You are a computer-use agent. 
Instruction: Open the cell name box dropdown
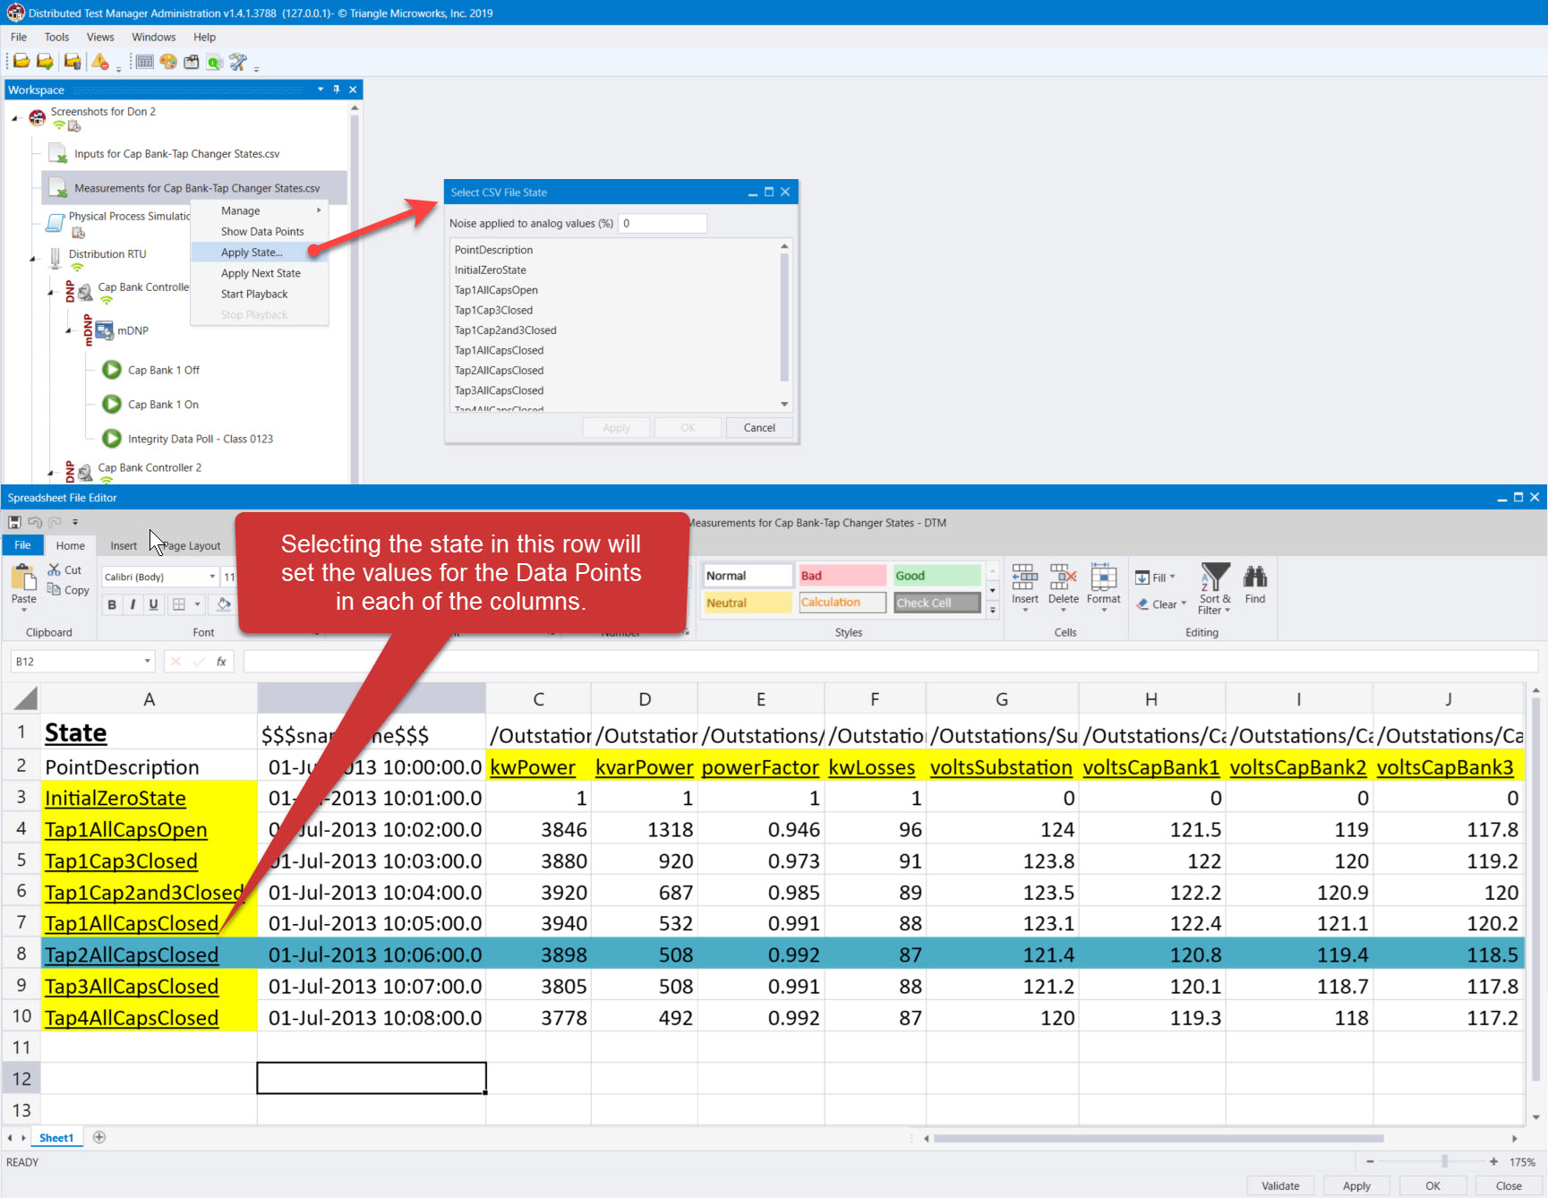tap(148, 662)
